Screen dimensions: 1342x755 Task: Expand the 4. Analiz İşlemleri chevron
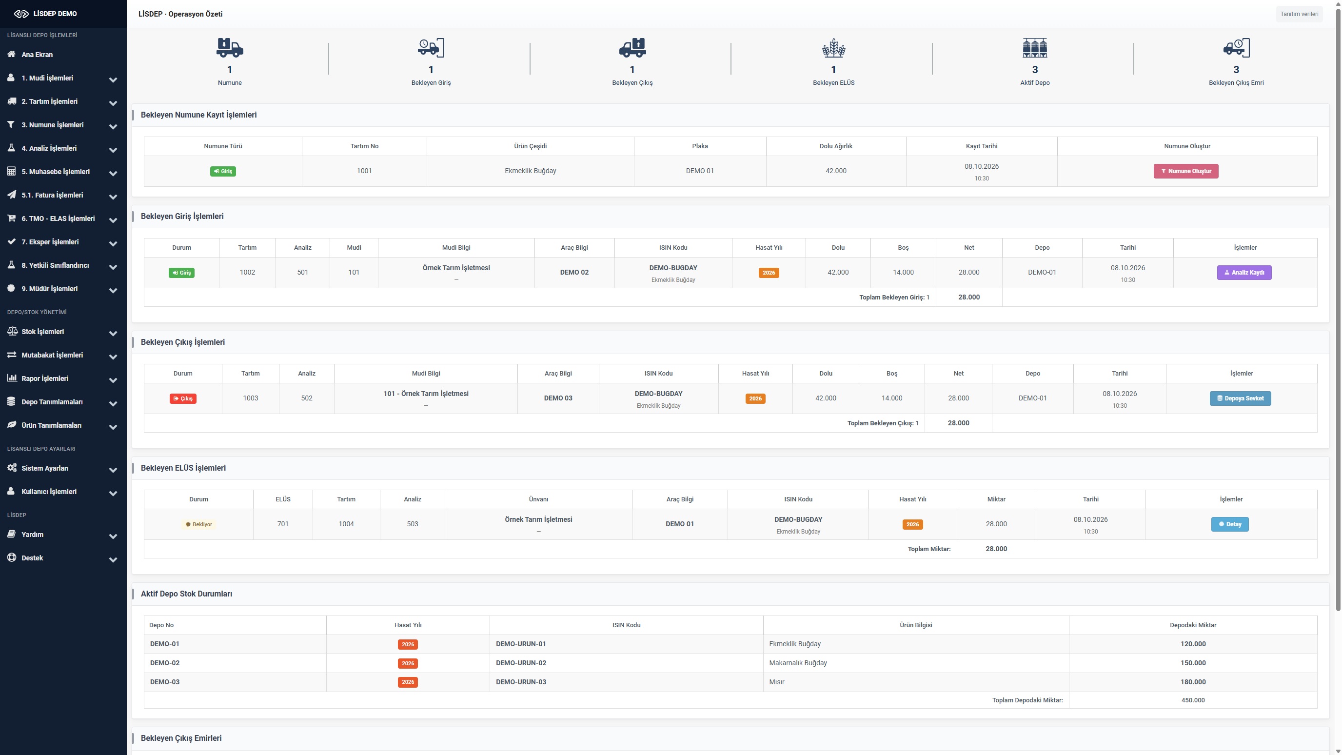point(113,151)
